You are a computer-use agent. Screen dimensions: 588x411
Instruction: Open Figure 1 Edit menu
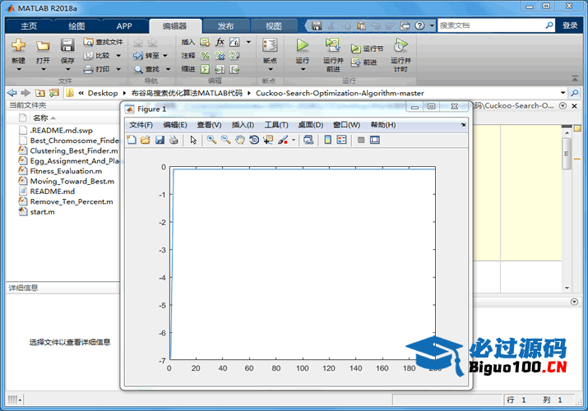175,125
